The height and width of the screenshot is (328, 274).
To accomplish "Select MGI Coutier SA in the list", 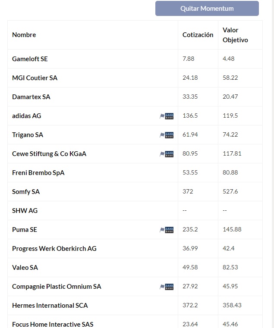I will (x=35, y=78).
